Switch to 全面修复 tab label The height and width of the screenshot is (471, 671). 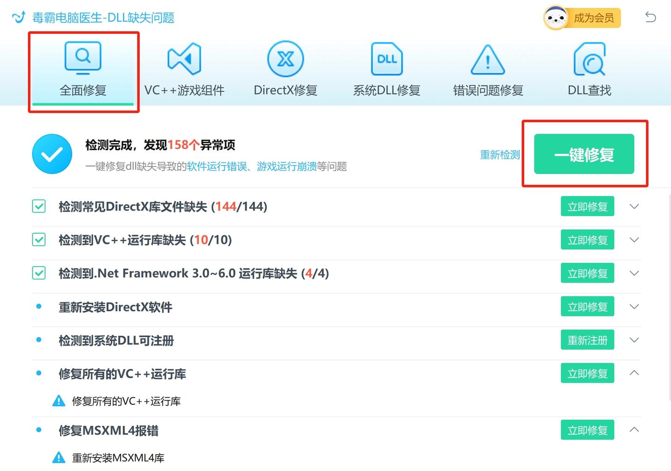(x=83, y=90)
